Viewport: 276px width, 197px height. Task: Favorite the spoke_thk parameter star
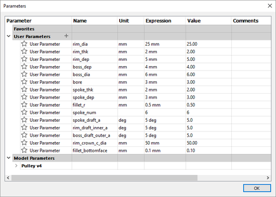tap(24, 89)
